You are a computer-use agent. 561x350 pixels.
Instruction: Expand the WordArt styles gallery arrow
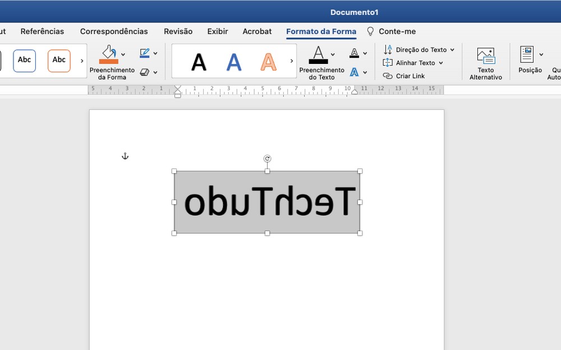tap(292, 61)
